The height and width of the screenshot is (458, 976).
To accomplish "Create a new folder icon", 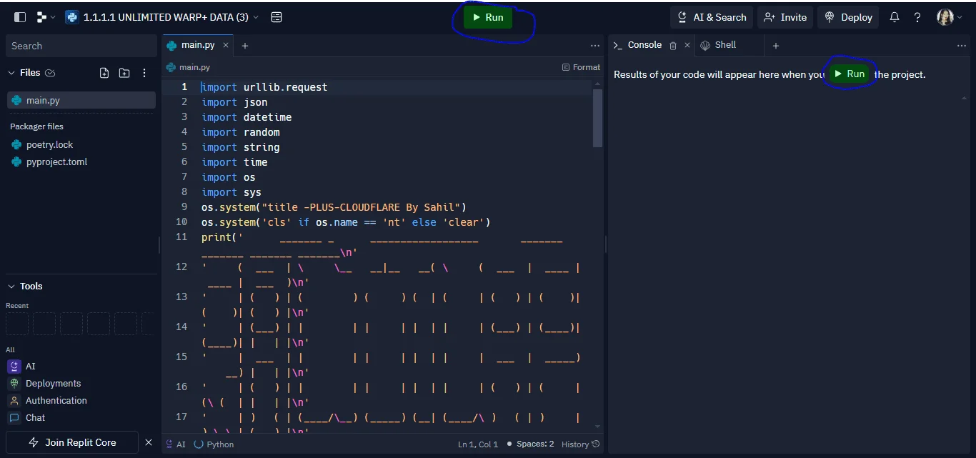I will (124, 73).
